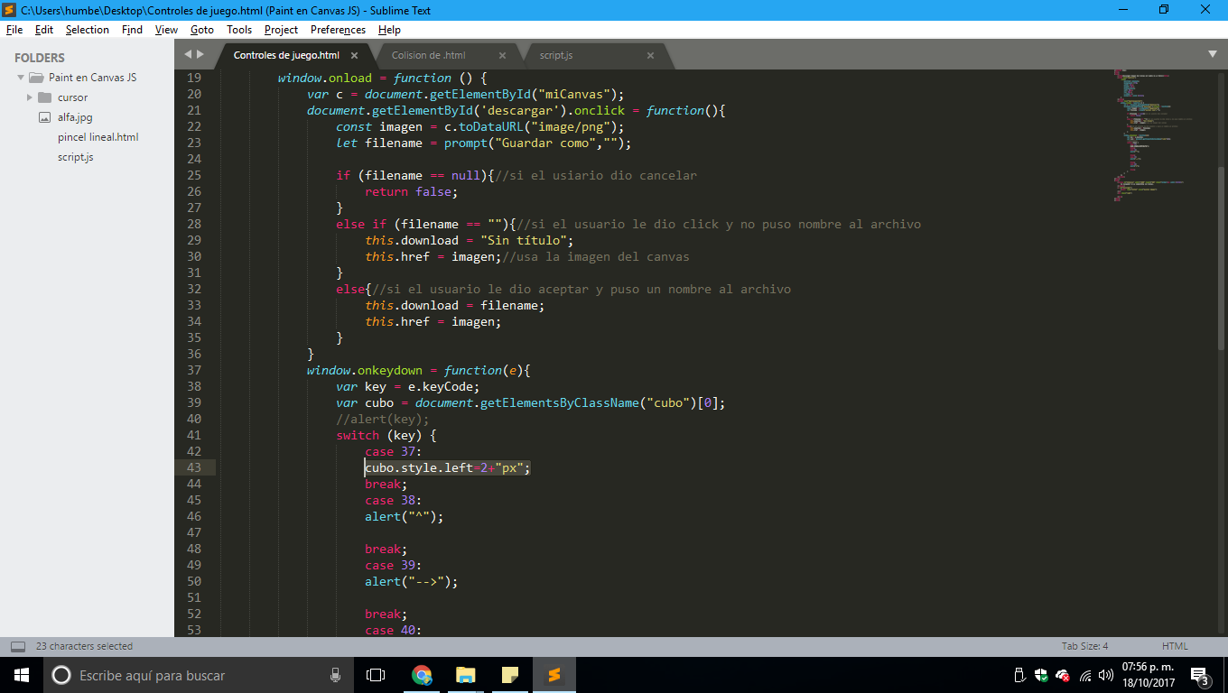Click Tab Size: 4 in status bar
Image resolution: width=1228 pixels, height=693 pixels.
[x=1084, y=646]
